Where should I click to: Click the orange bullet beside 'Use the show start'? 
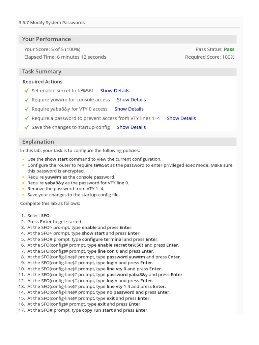[23, 159]
